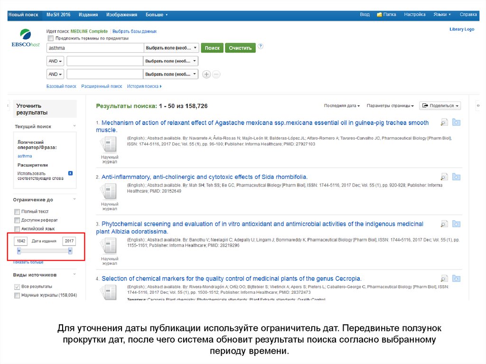Open field selector dropdown in the third row
The width and height of the screenshot is (486, 364).
[170, 75]
